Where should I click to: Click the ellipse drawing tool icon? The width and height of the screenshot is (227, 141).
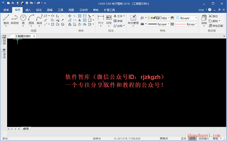coord(53,16)
